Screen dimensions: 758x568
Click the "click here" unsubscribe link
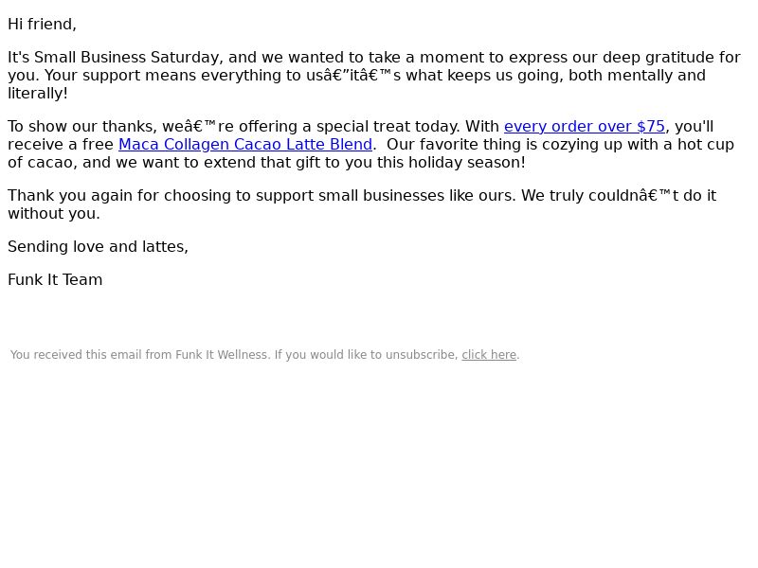tap(489, 355)
